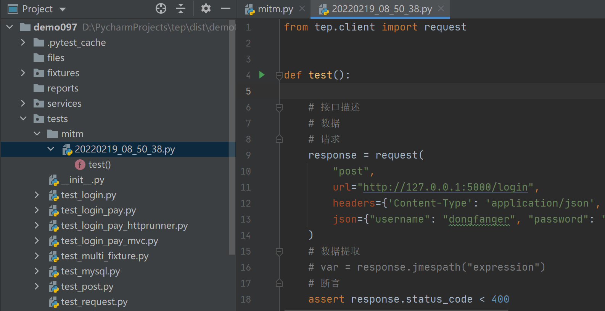Collapse the tests folder
Screen dimensions: 605x311
[x=23, y=119]
